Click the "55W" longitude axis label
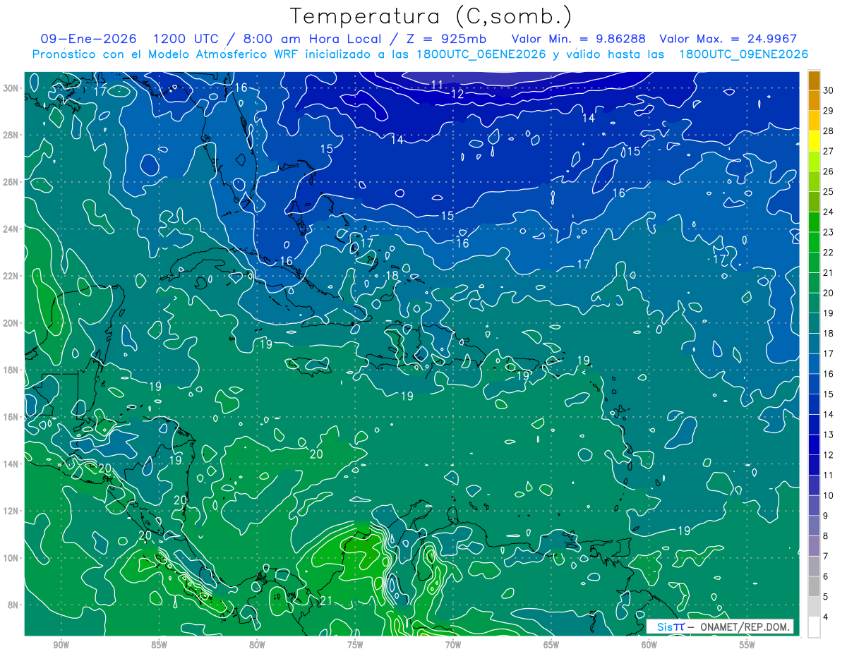 tap(747, 645)
